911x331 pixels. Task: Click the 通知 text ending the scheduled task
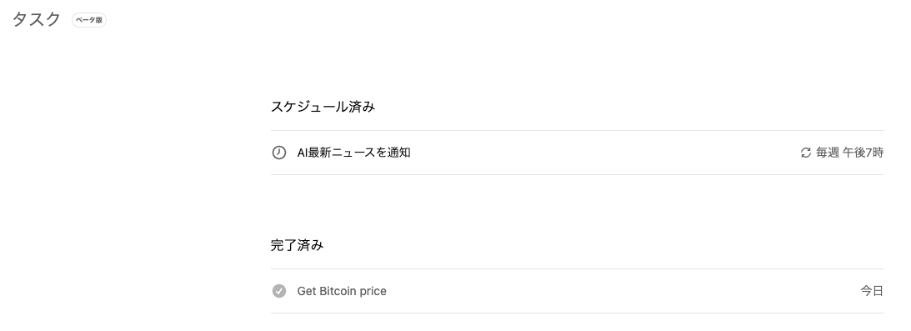click(x=399, y=153)
